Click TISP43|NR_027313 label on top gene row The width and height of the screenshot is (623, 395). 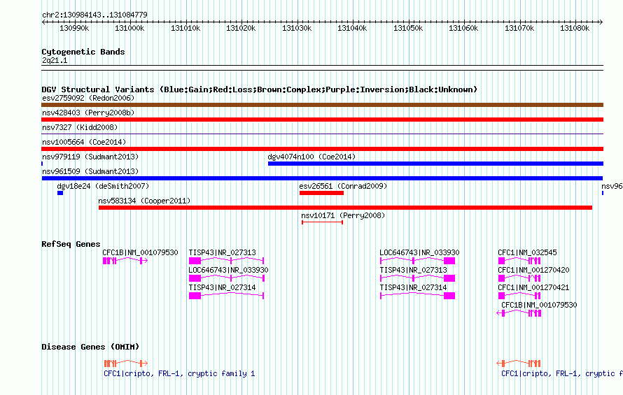tap(222, 252)
